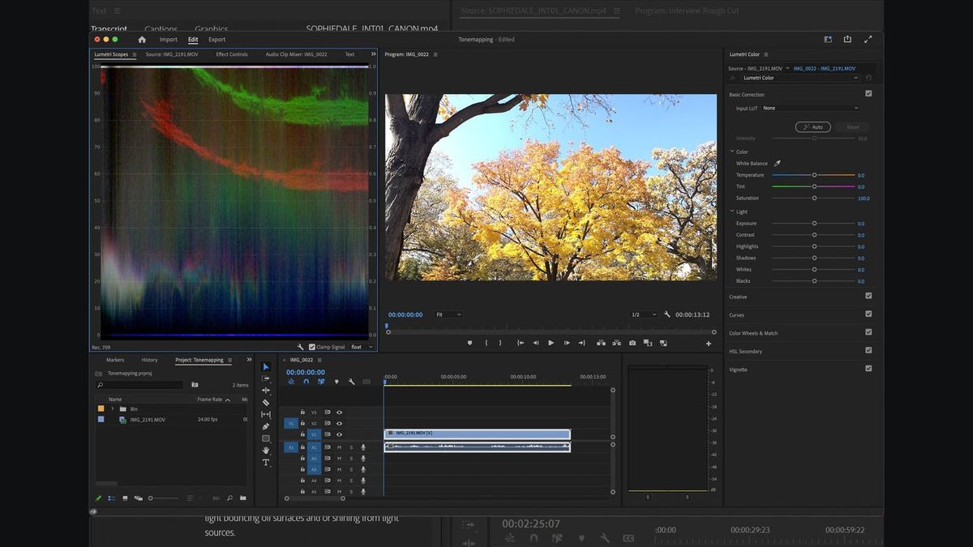Open the Markers tab
This screenshot has width=973, height=547.
coord(115,360)
